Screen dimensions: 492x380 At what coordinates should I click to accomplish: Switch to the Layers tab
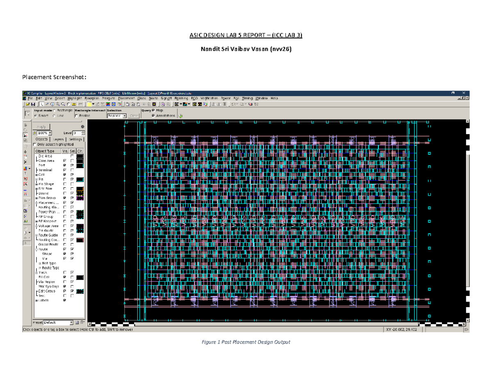click(x=58, y=139)
